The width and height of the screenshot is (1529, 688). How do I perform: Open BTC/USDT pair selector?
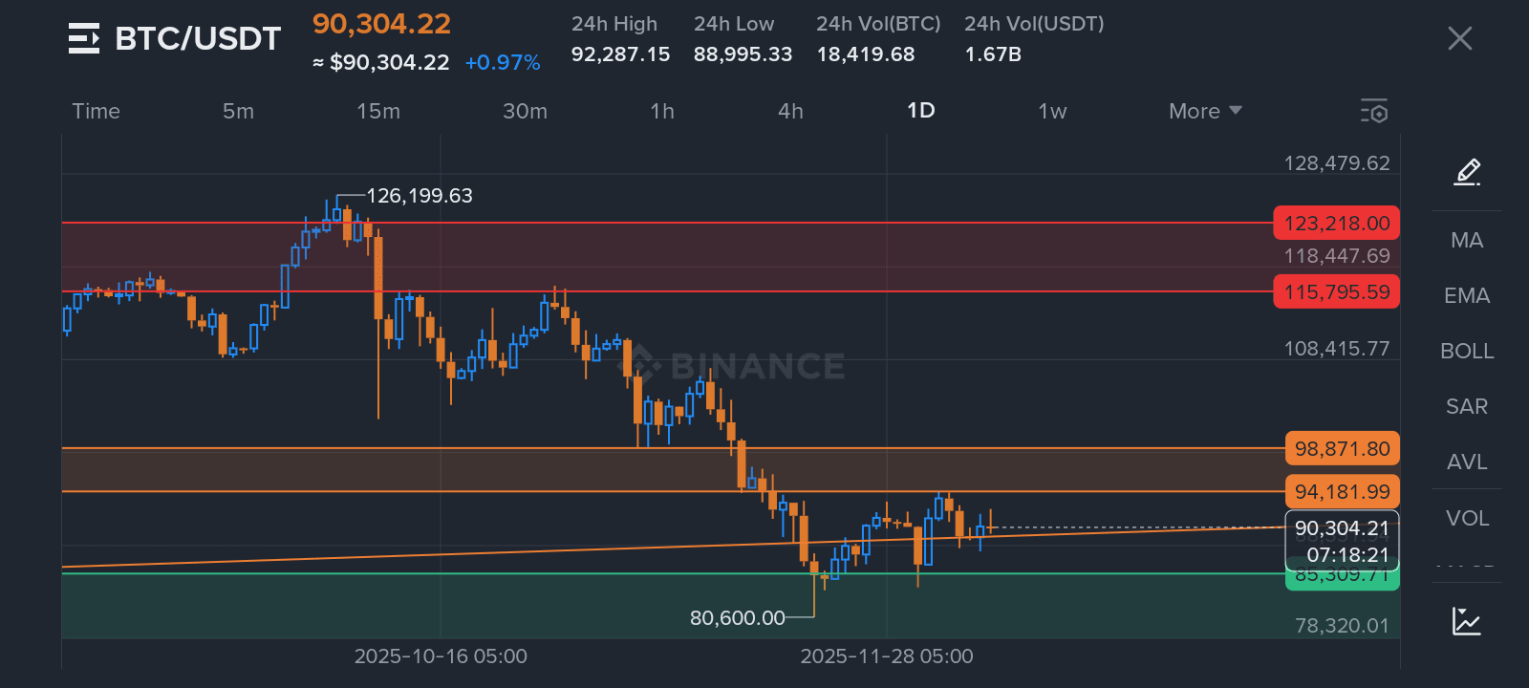(198, 38)
